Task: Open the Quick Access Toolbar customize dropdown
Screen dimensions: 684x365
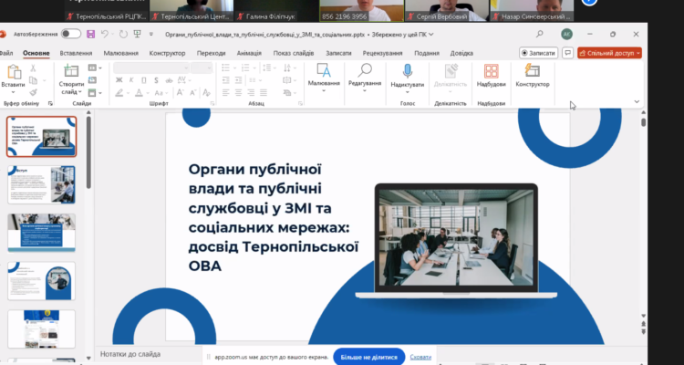Action: click(x=150, y=34)
